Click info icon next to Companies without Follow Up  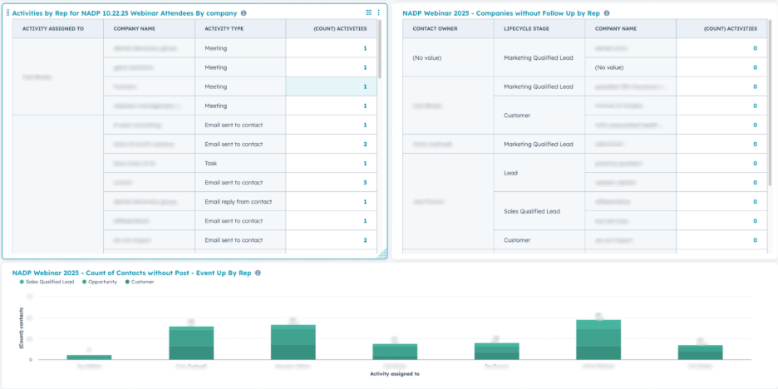tap(606, 13)
